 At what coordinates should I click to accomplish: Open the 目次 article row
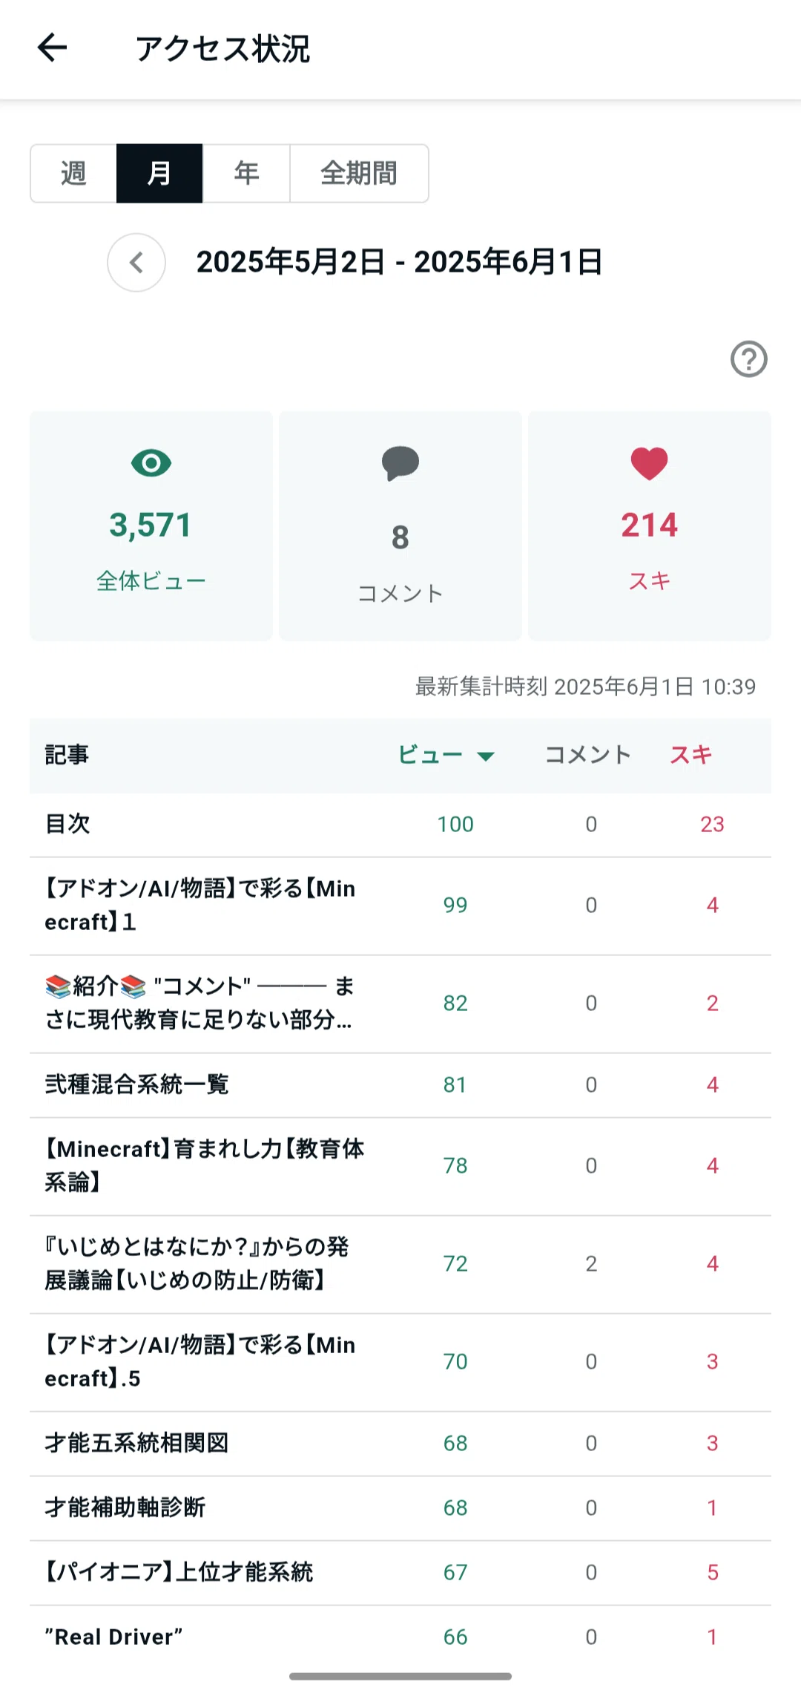click(400, 825)
